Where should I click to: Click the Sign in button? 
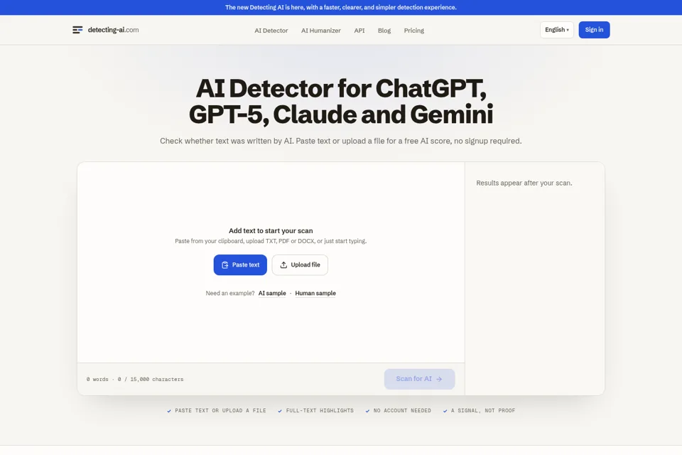coord(594,30)
